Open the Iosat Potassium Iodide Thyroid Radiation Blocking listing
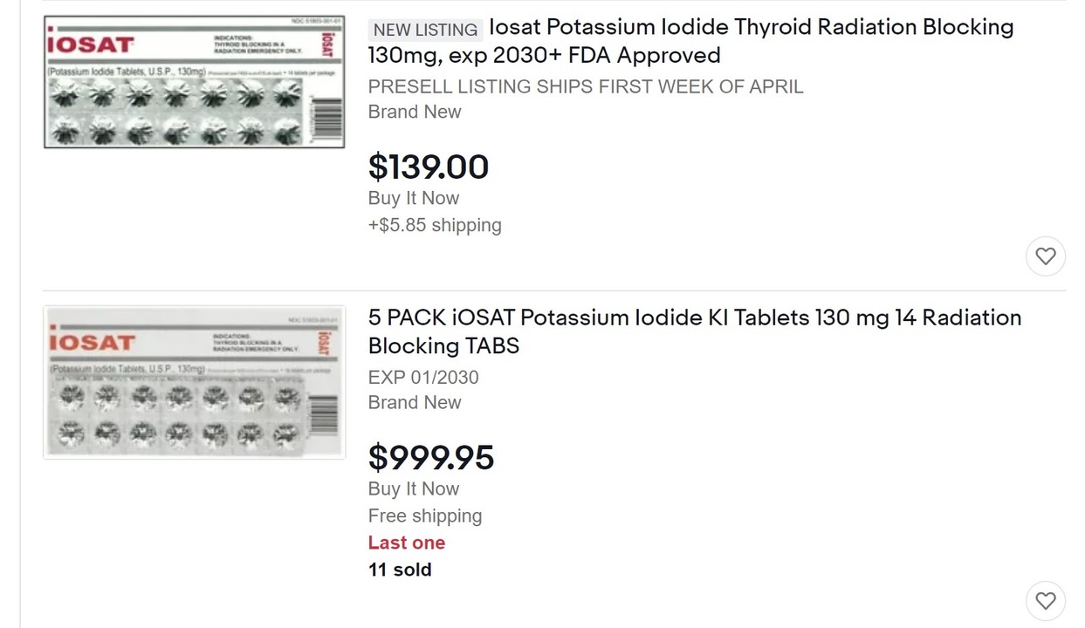This screenshot has height=628, width=1085. pyautogui.click(x=690, y=41)
